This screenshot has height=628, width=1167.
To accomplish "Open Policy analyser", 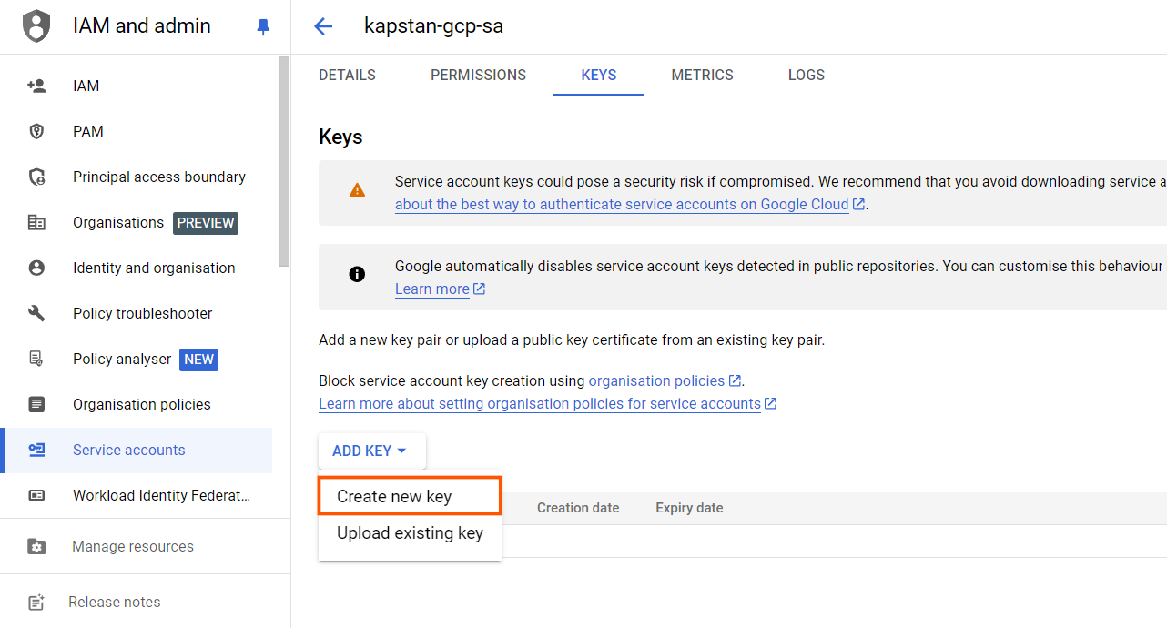I will click(x=137, y=359).
